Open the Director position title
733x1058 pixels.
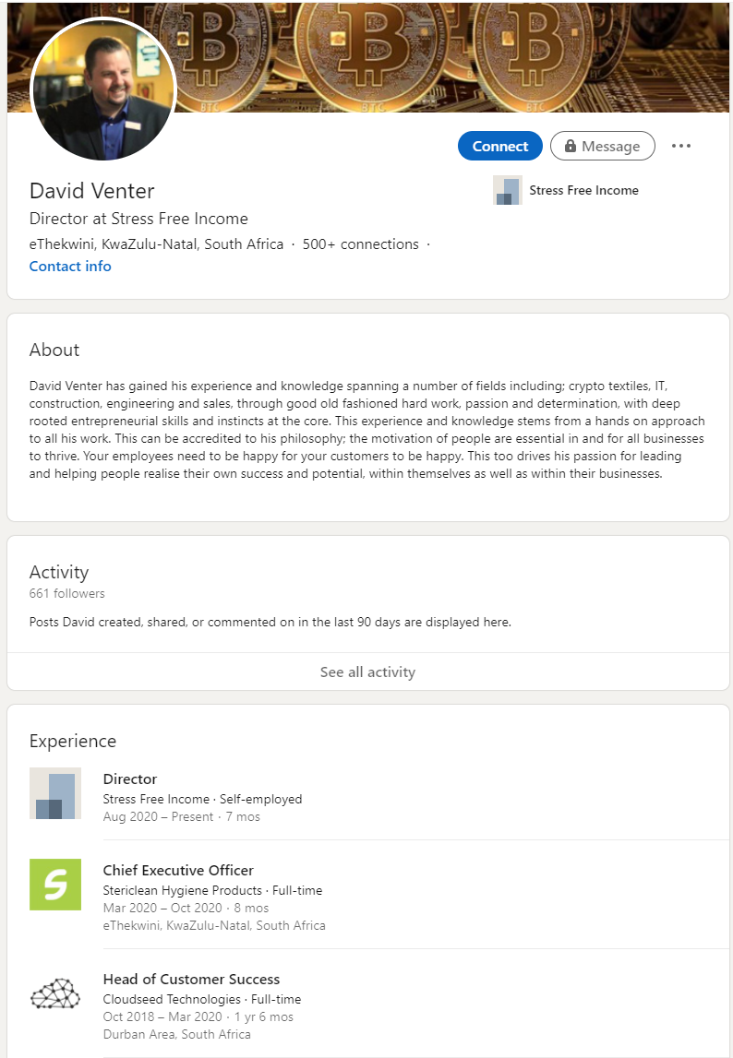[x=130, y=779]
